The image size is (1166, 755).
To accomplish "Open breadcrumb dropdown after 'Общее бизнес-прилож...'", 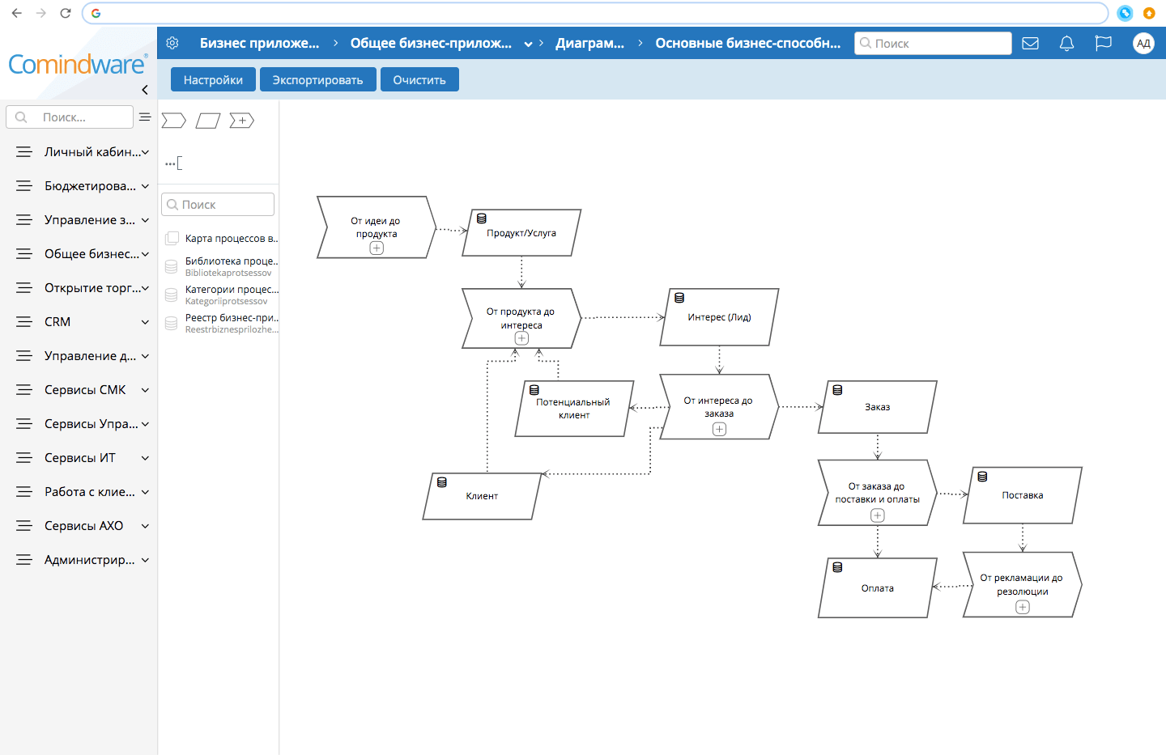I will pyautogui.click(x=528, y=44).
